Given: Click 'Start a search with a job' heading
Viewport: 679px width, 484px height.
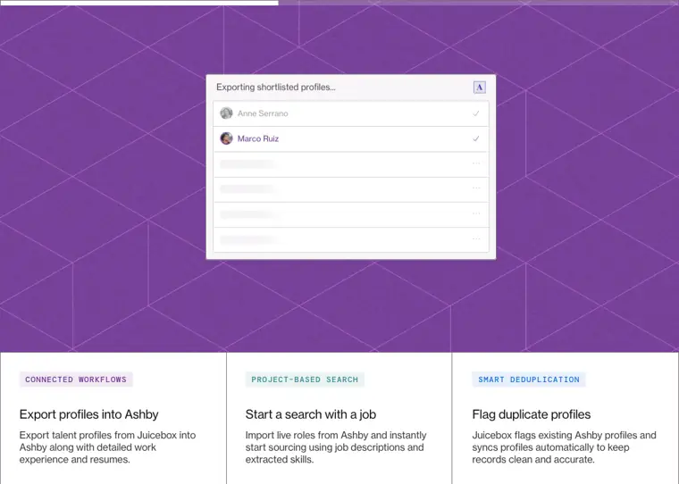Looking at the screenshot, I should (311, 414).
